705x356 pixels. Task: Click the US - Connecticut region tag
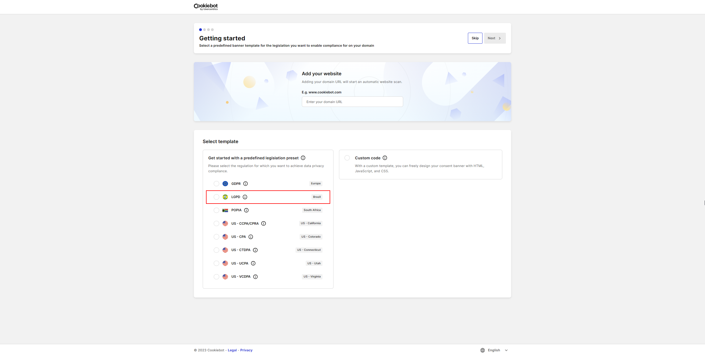(x=309, y=250)
